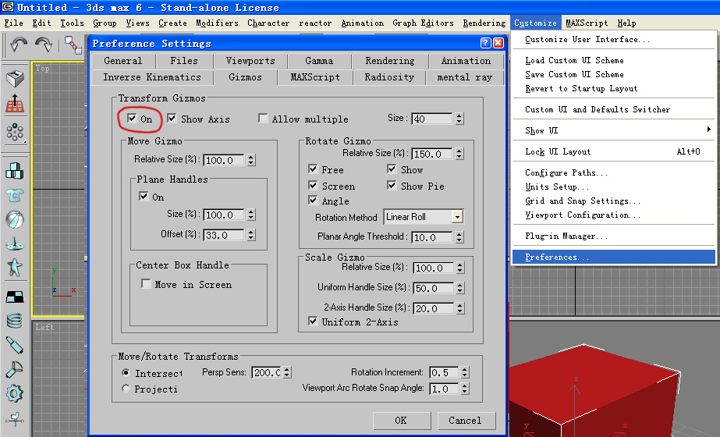The image size is (720, 437).
Task: Click the Transform Gizmos Size spinner
Action: 459,119
